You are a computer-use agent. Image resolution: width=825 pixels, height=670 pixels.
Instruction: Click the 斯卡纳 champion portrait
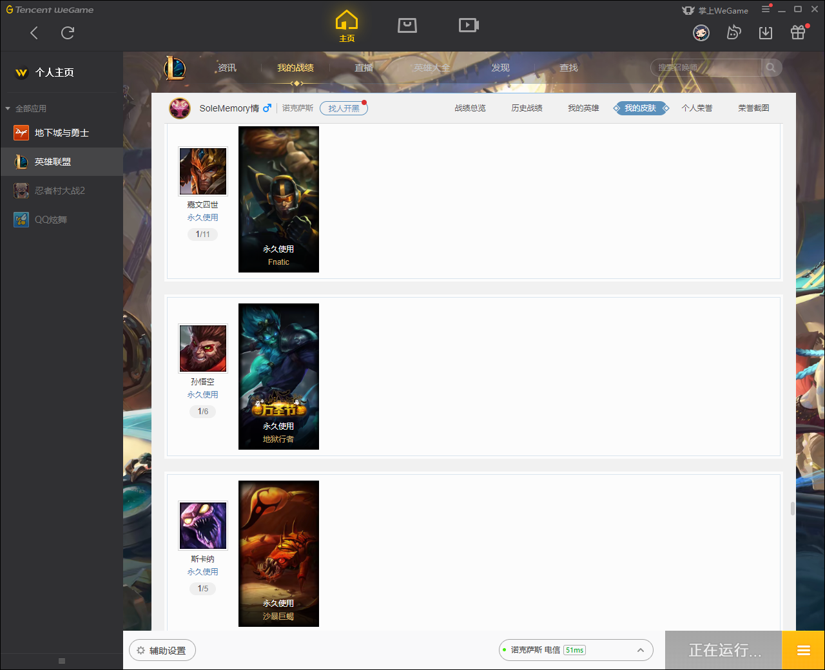pos(203,526)
